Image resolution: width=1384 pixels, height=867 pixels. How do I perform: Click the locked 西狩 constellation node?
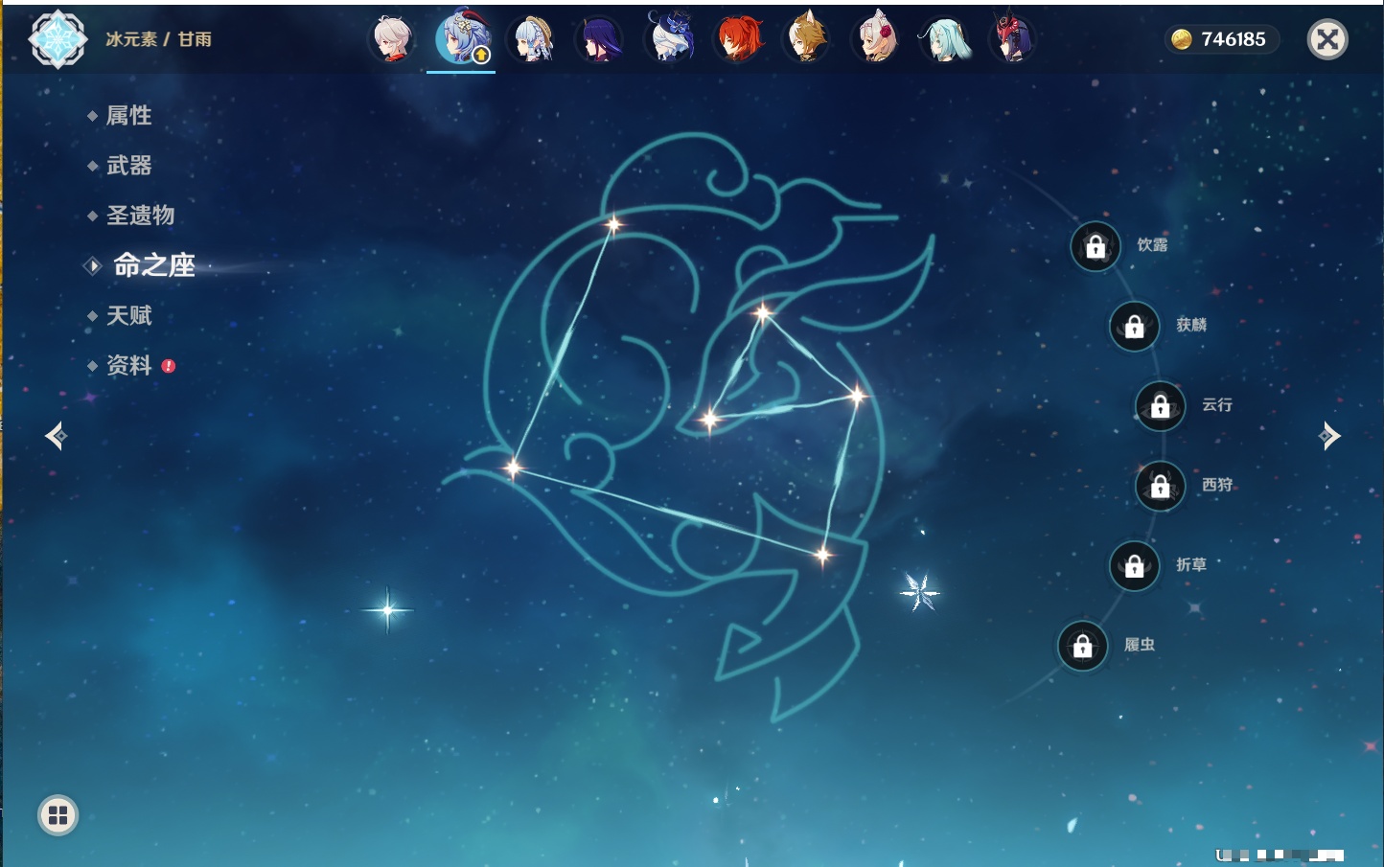point(1161,487)
